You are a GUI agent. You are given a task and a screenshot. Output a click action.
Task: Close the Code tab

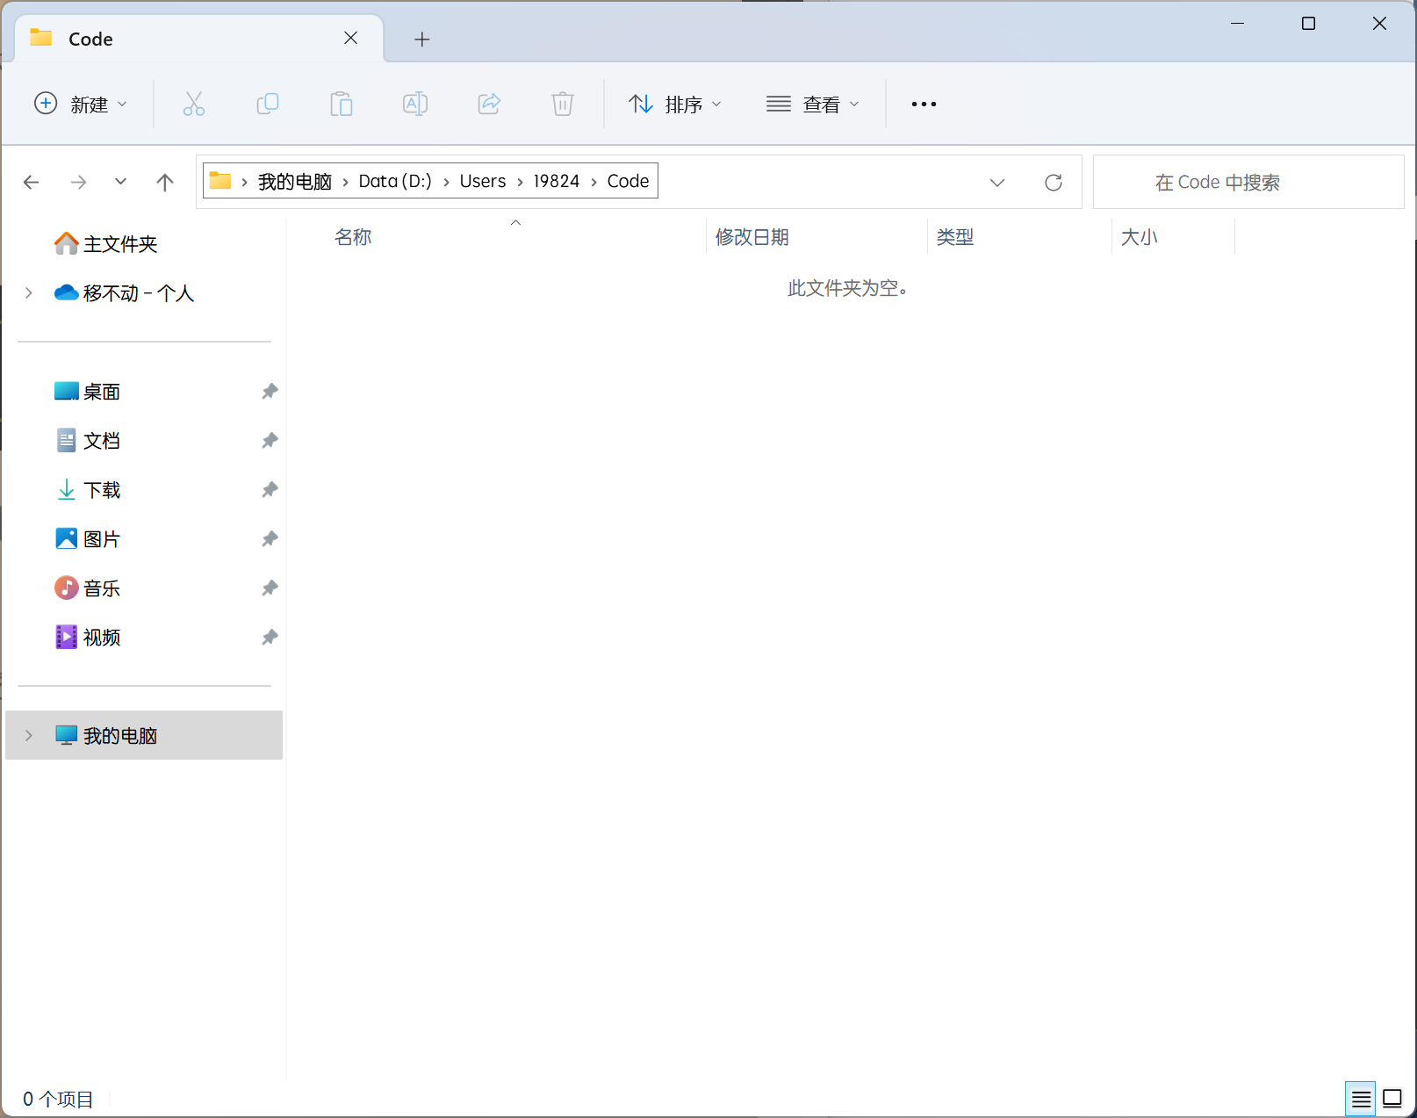point(351,38)
